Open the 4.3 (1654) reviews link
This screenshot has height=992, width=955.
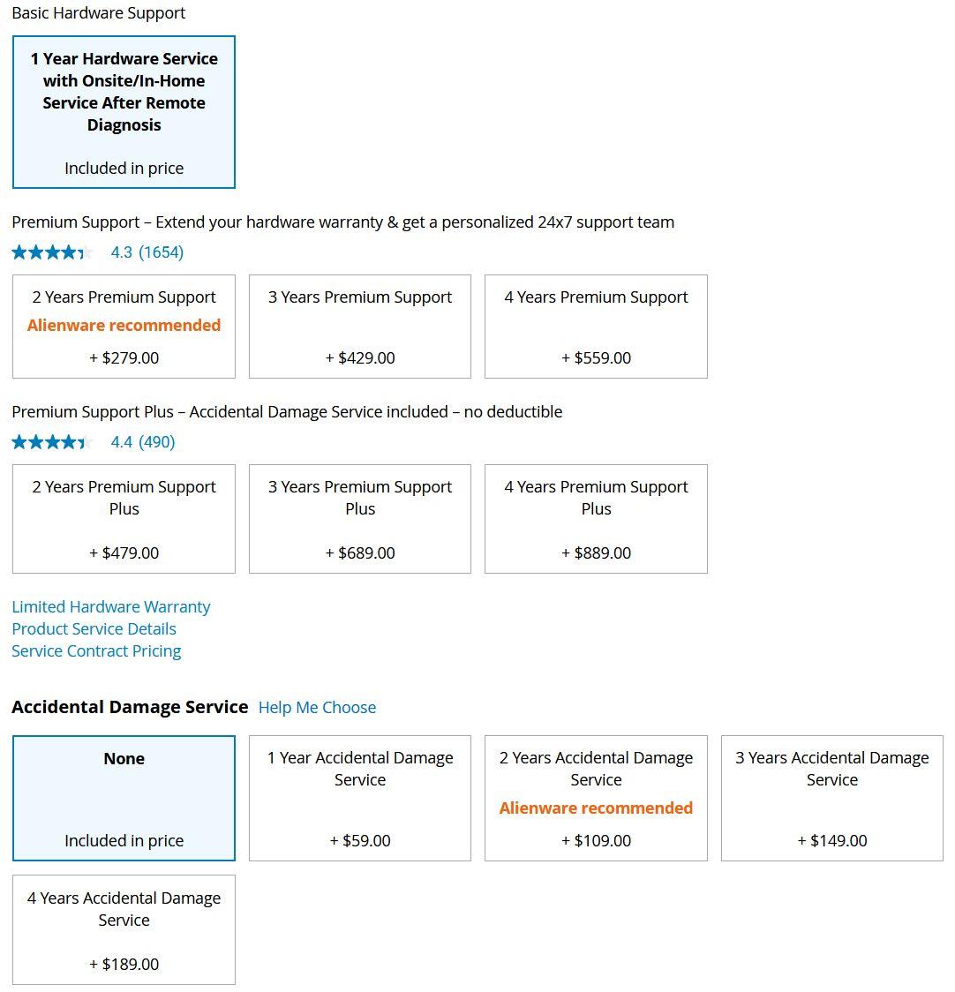[x=147, y=252]
